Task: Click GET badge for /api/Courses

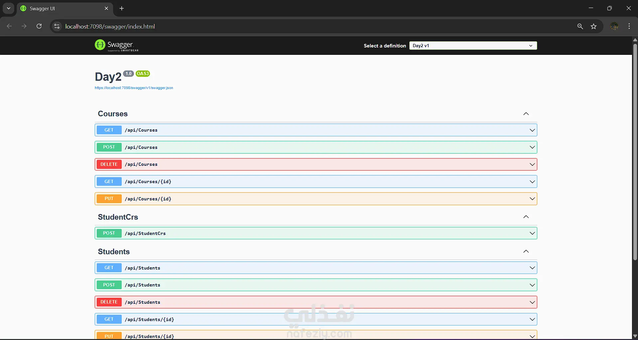Action: 109,130
